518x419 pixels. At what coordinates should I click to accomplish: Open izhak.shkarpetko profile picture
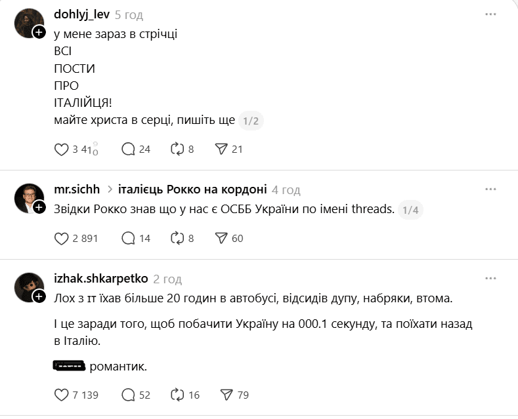(28, 287)
